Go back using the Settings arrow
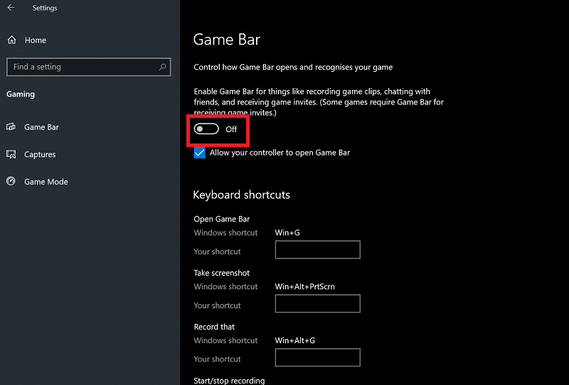Screen dimensions: 569x385 coord(11,8)
